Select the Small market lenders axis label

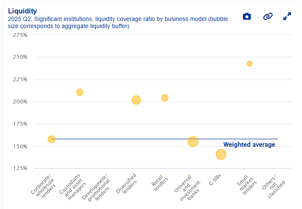coord(245,185)
